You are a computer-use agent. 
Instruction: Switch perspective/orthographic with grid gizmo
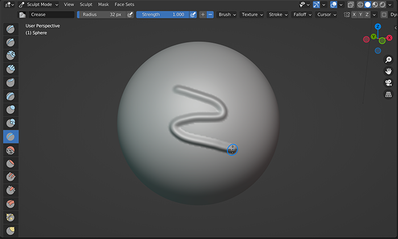(388, 95)
